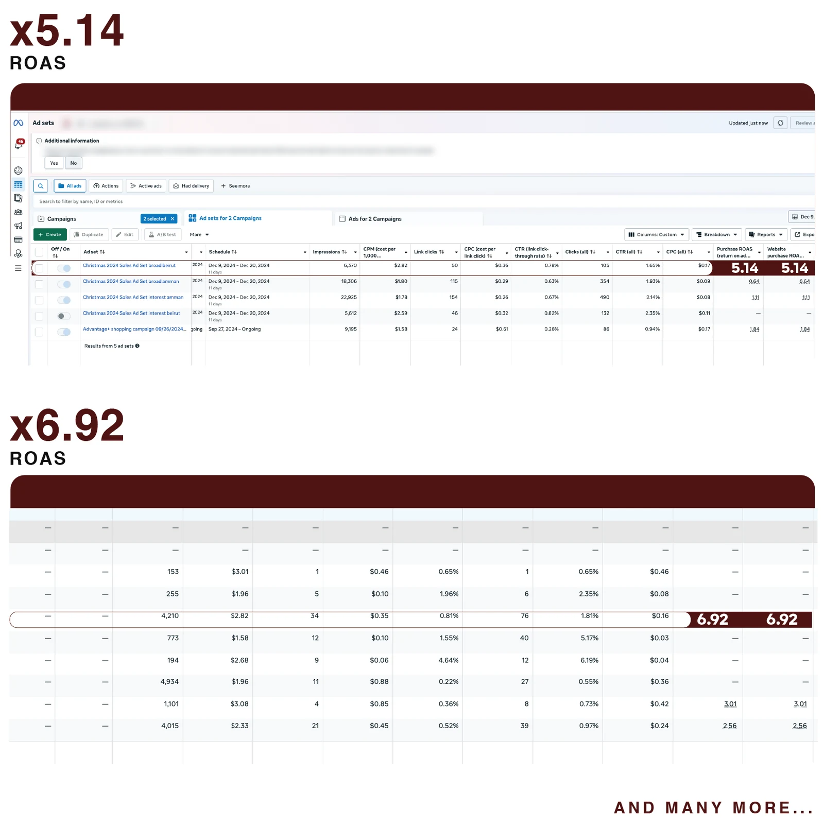Sort by CTR (all) column arrows

point(640,252)
